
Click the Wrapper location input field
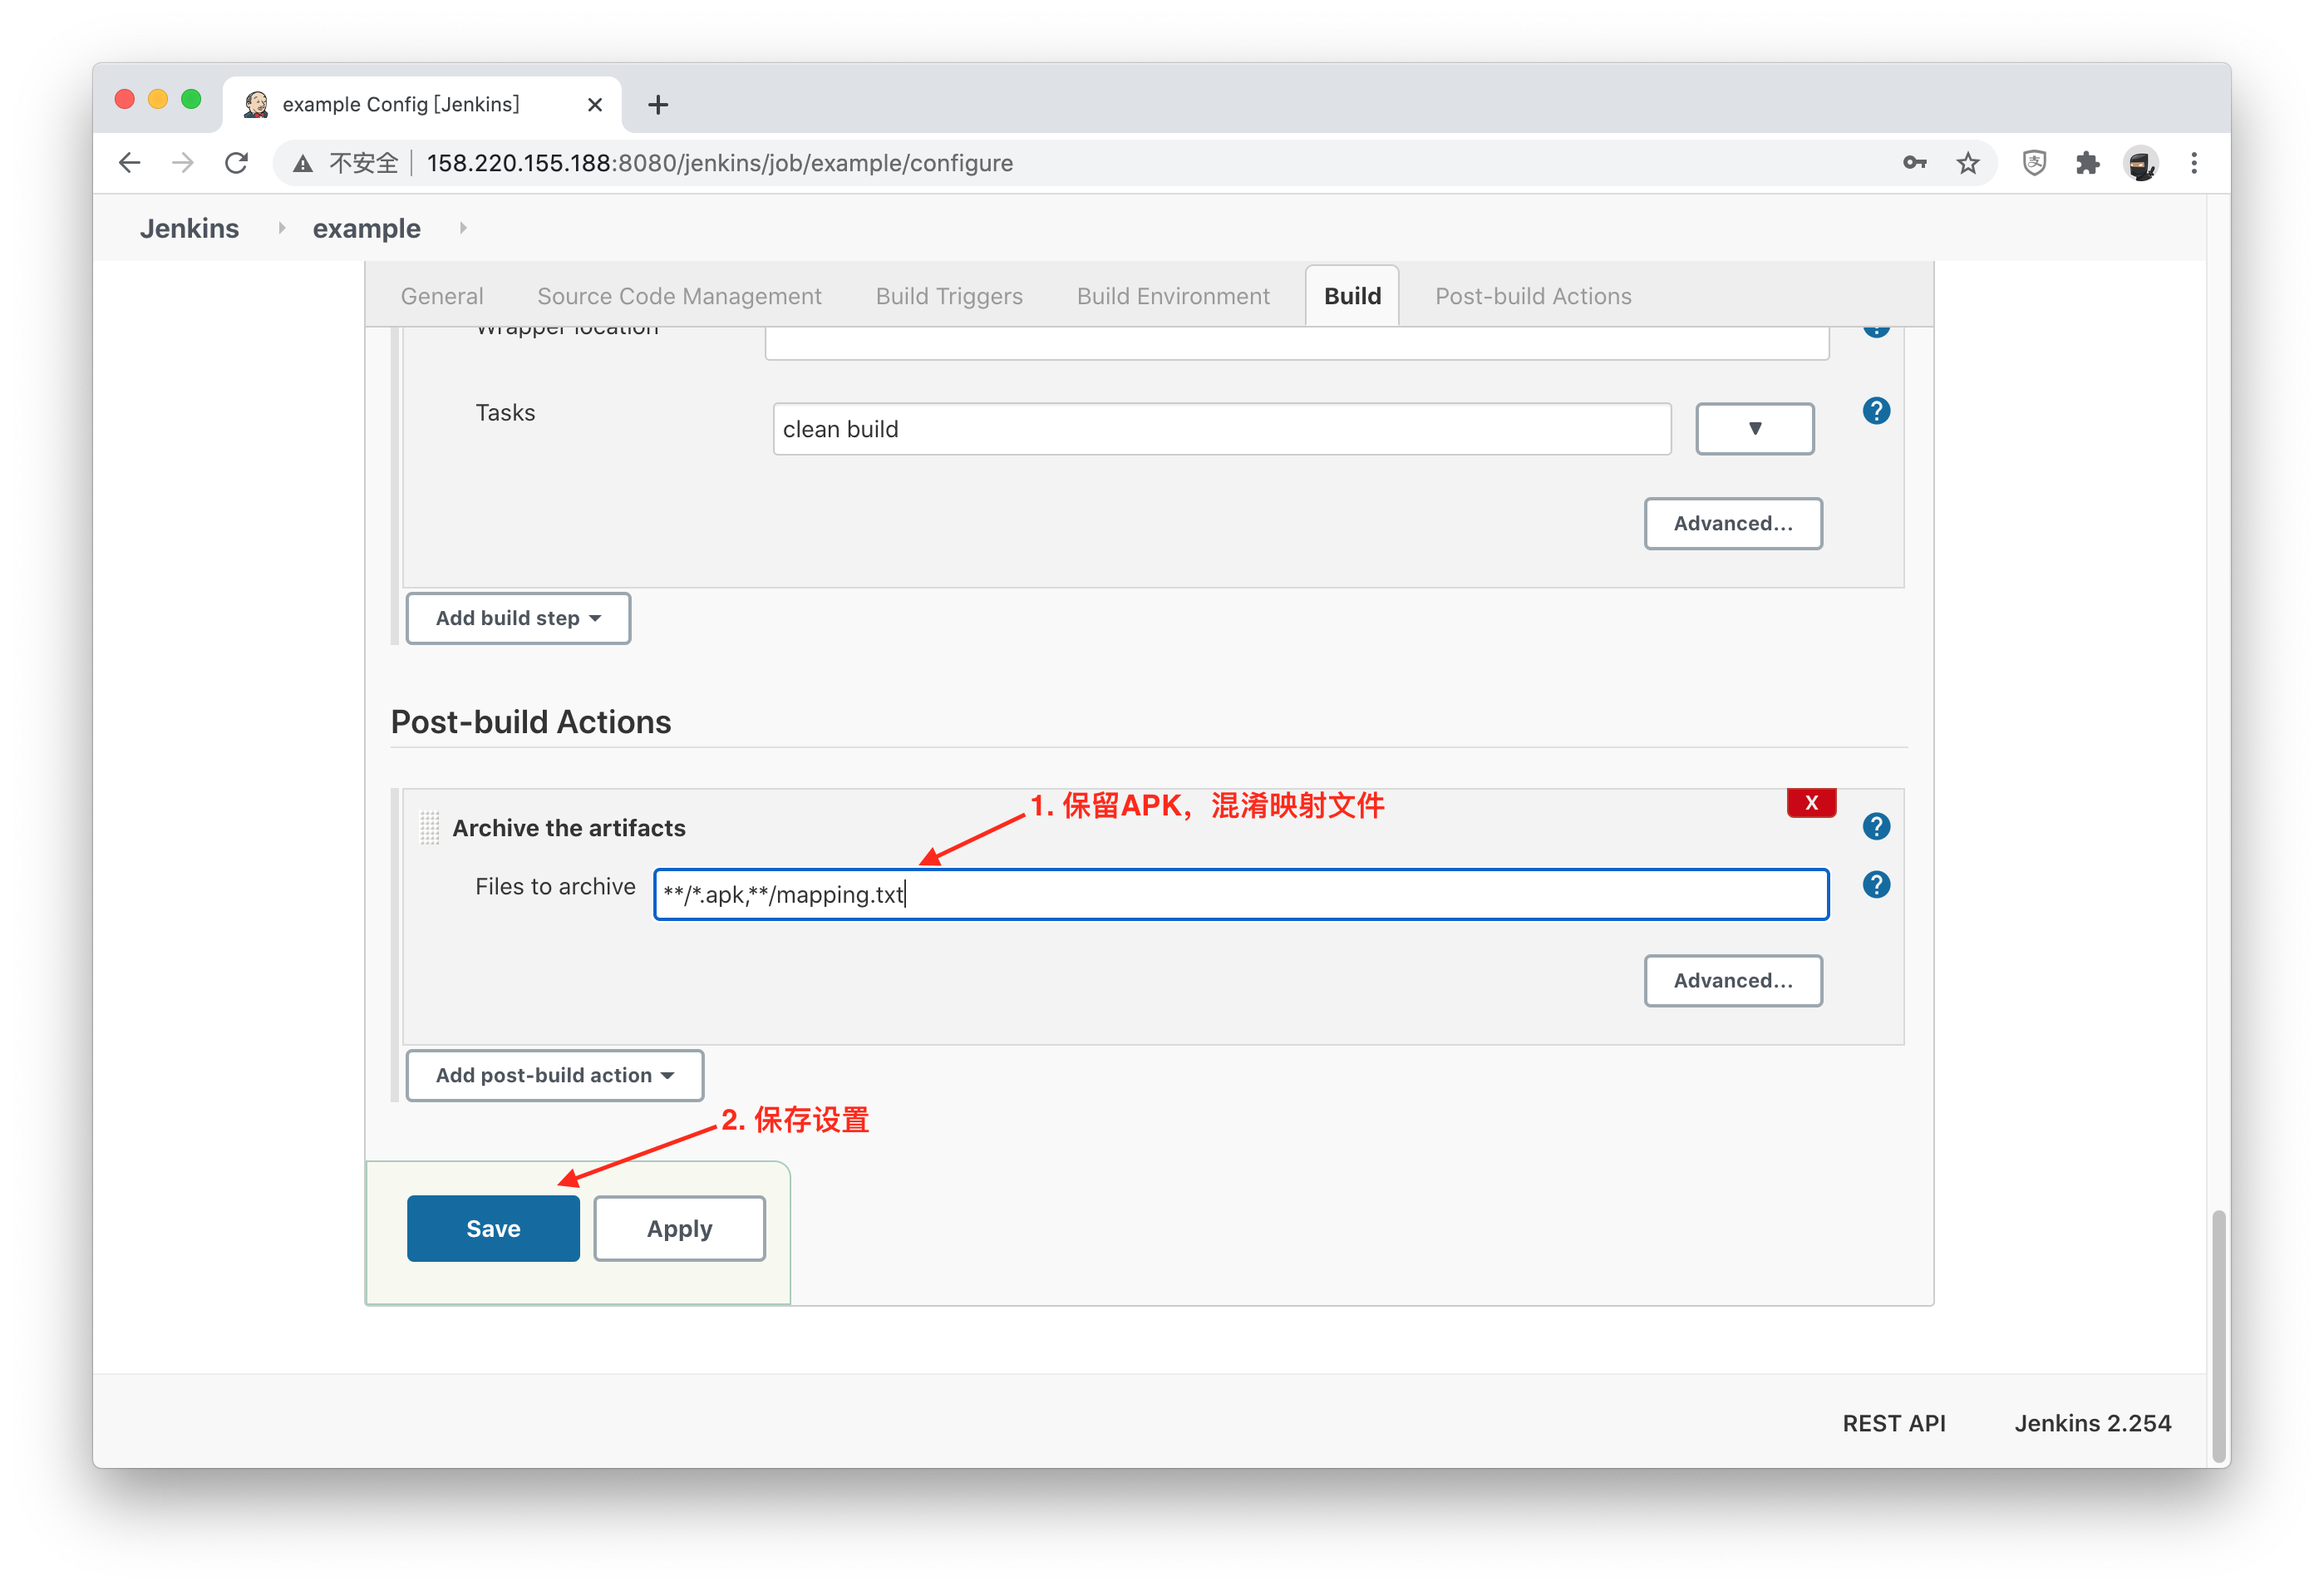click(x=1297, y=344)
